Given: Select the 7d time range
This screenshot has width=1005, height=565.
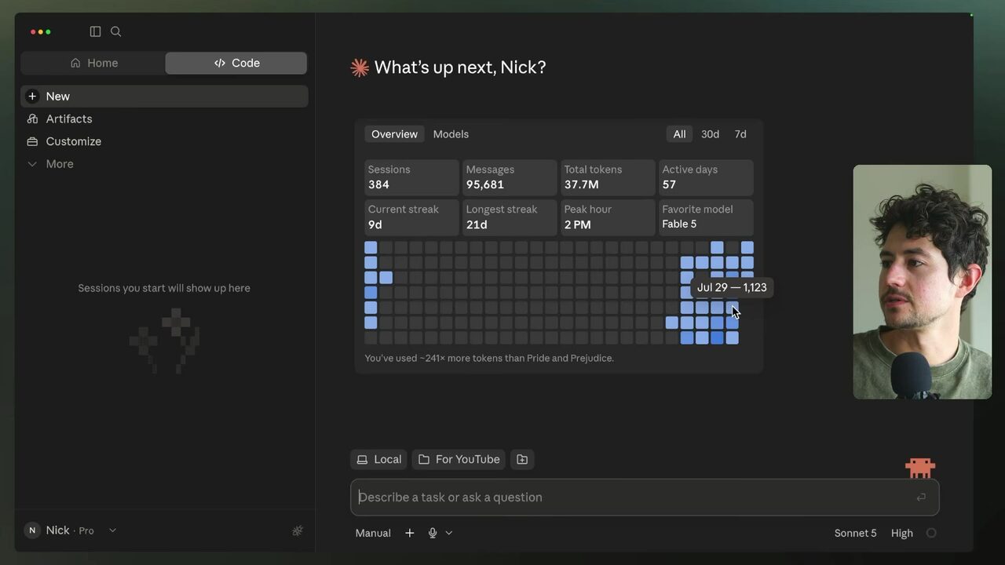Looking at the screenshot, I should (740, 134).
